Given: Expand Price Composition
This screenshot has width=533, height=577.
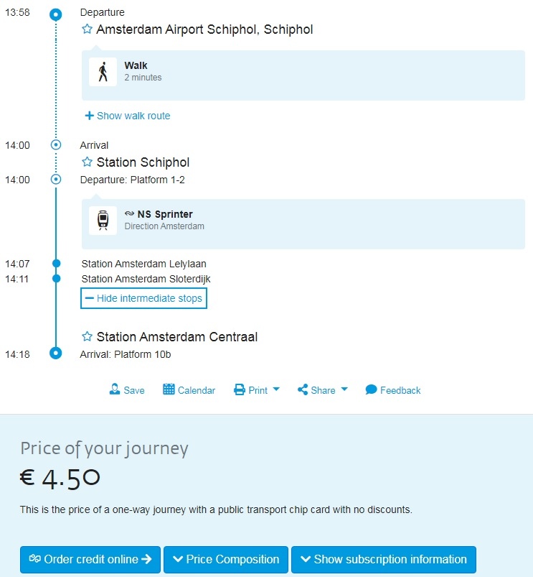Looking at the screenshot, I should pos(226,559).
